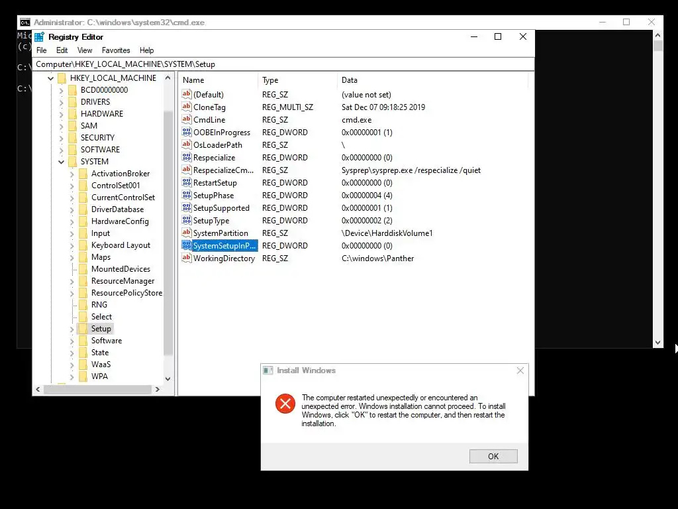Select the Maps key

click(101, 257)
